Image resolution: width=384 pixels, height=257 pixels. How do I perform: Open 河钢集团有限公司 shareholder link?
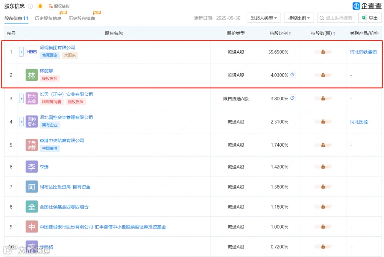(57, 48)
